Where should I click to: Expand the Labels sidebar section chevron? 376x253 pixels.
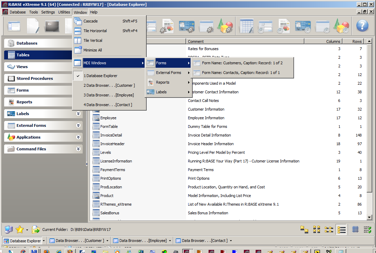tap(78, 114)
